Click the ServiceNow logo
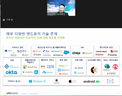122x96 pixels. pyautogui.click(x=58, y=55)
